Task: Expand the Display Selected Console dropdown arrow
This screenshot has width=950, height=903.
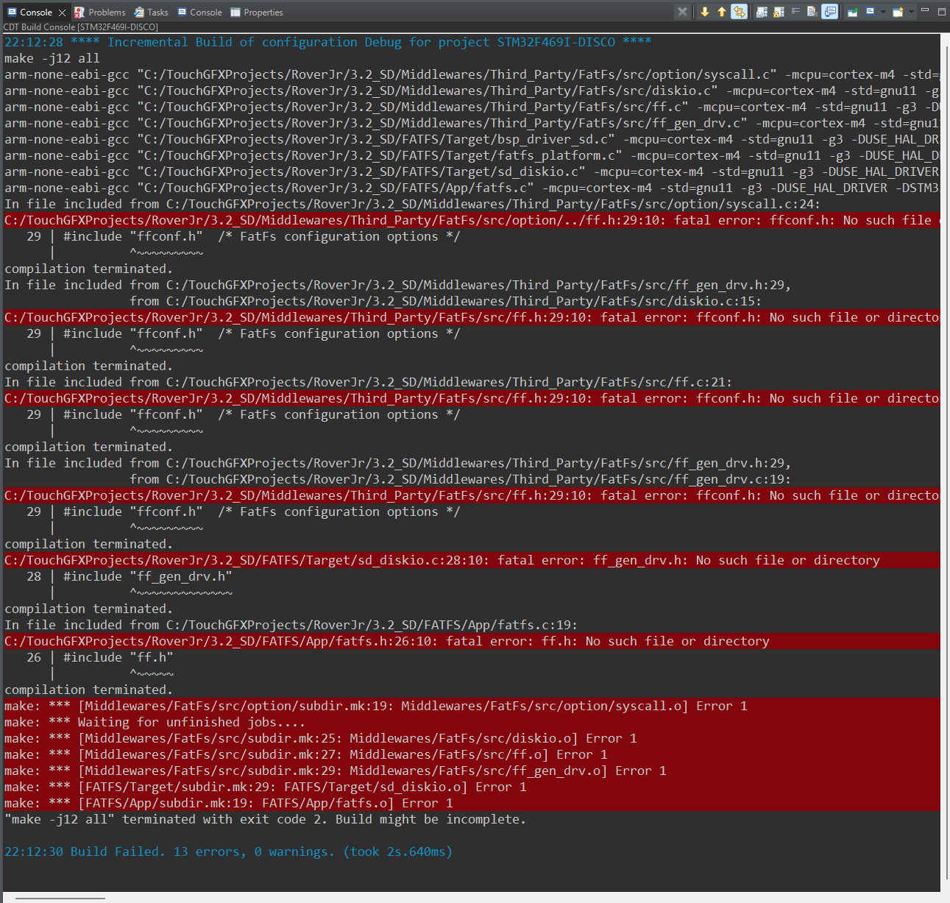Action: click(x=883, y=12)
